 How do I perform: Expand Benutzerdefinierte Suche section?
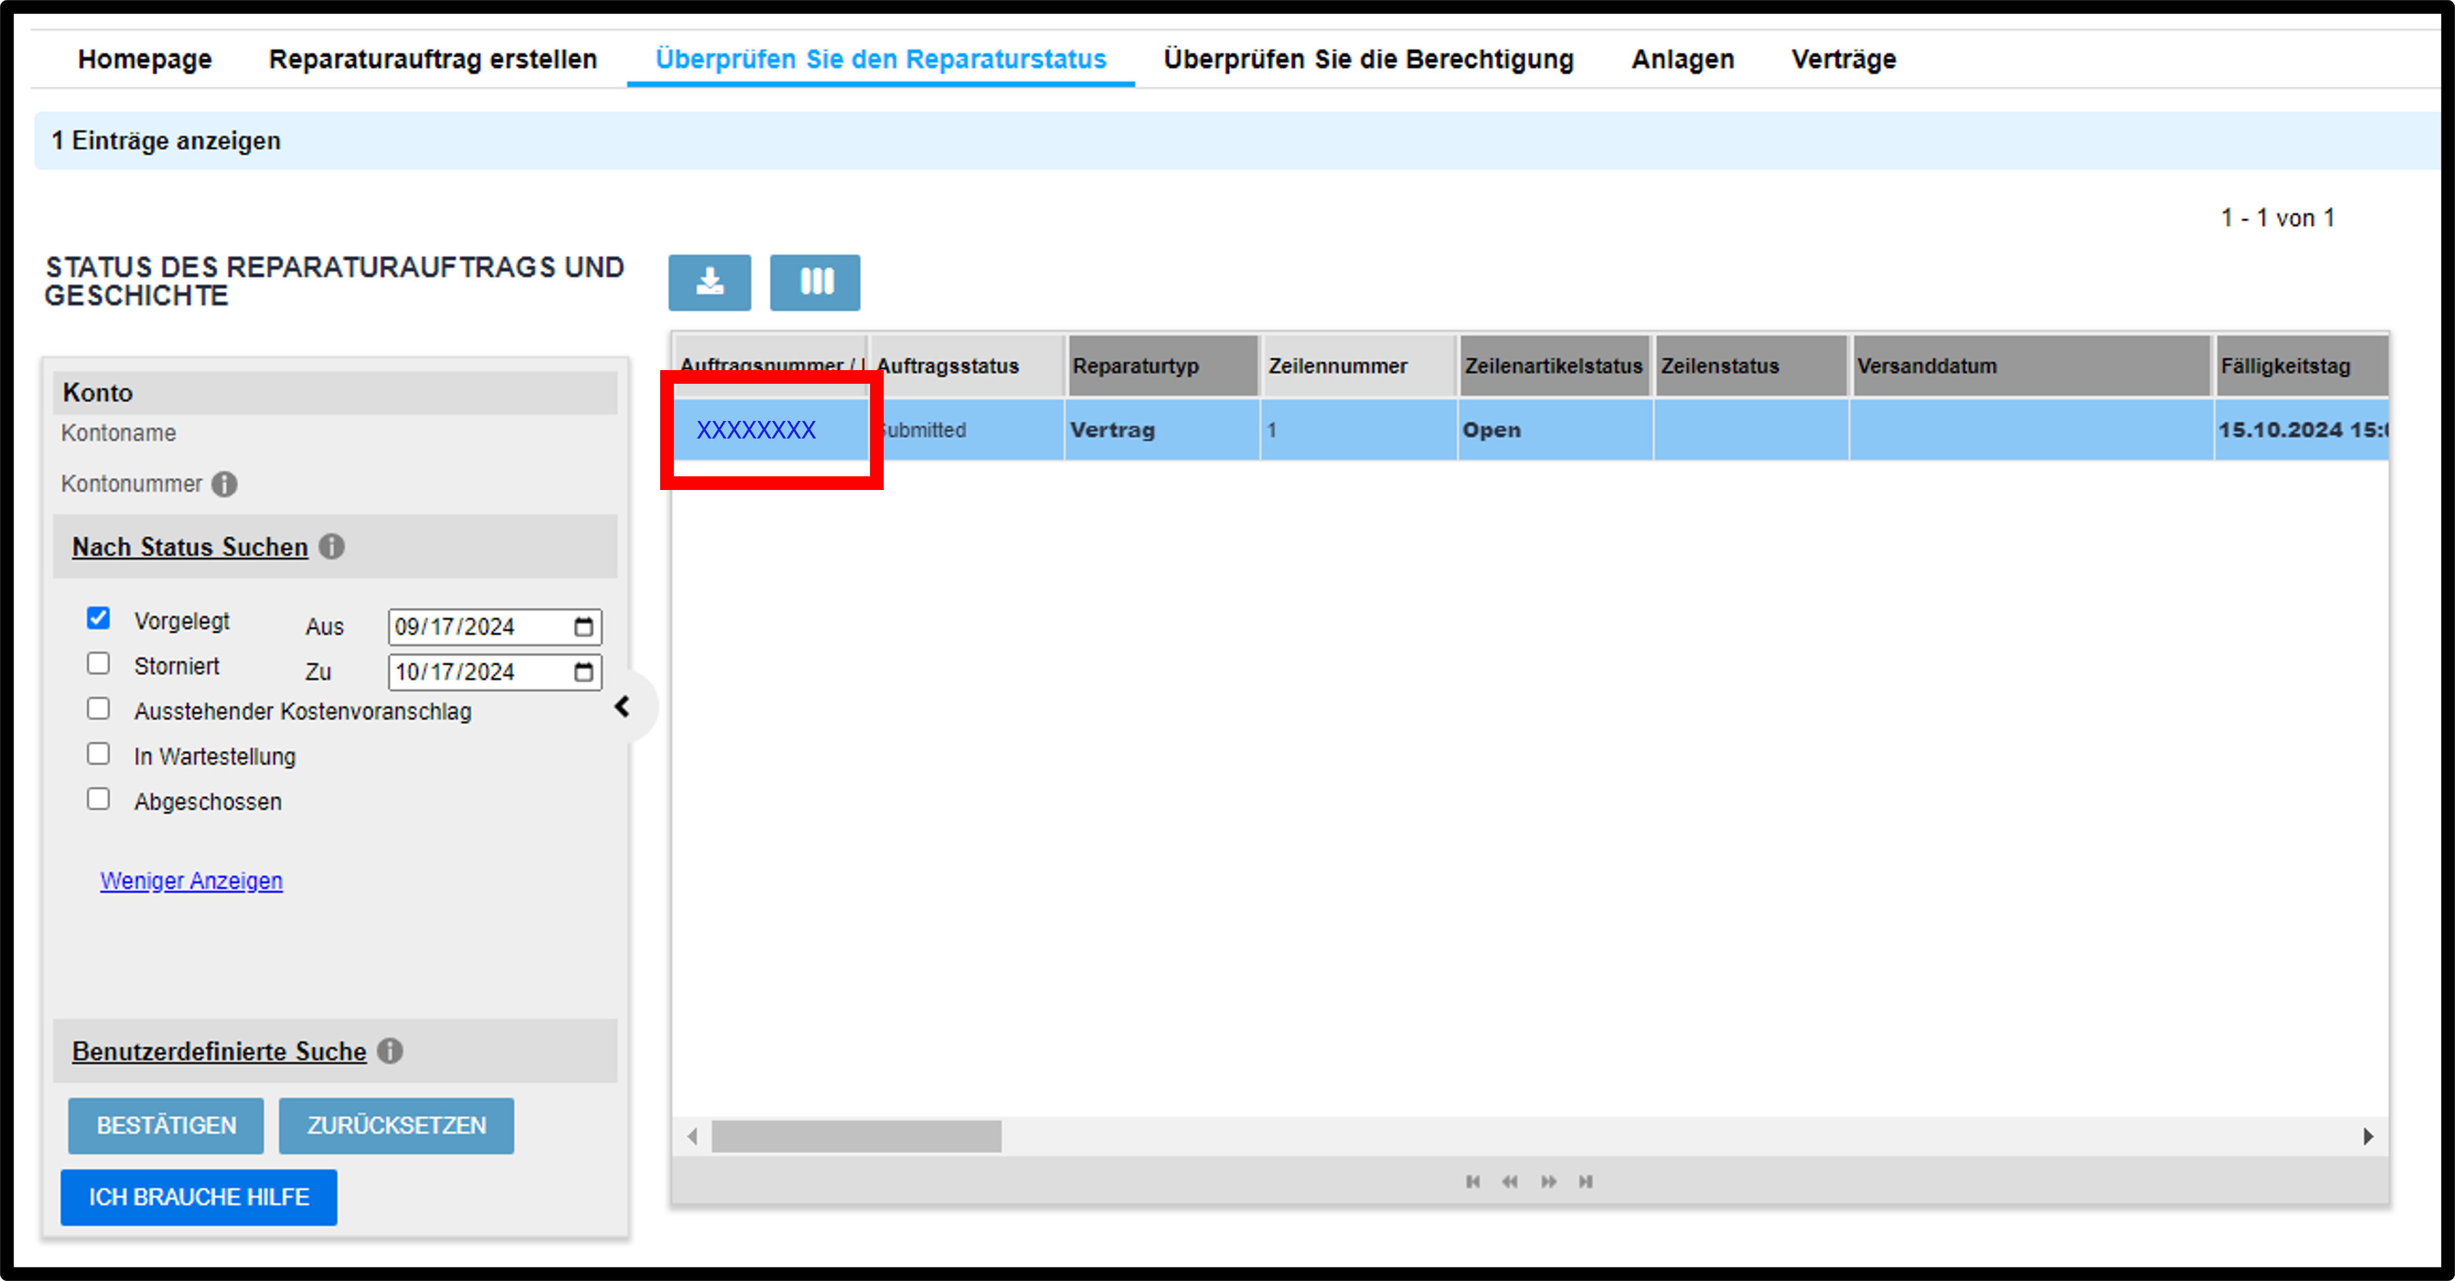[219, 1051]
